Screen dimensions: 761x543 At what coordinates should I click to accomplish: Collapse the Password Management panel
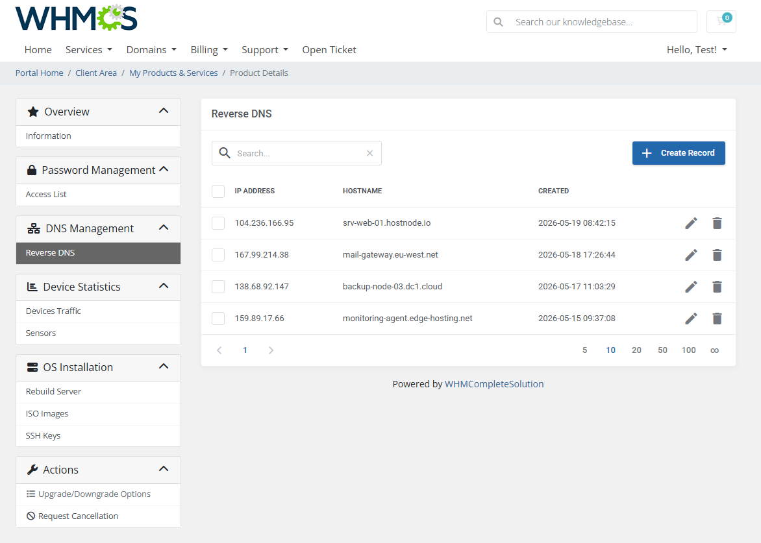(x=164, y=169)
